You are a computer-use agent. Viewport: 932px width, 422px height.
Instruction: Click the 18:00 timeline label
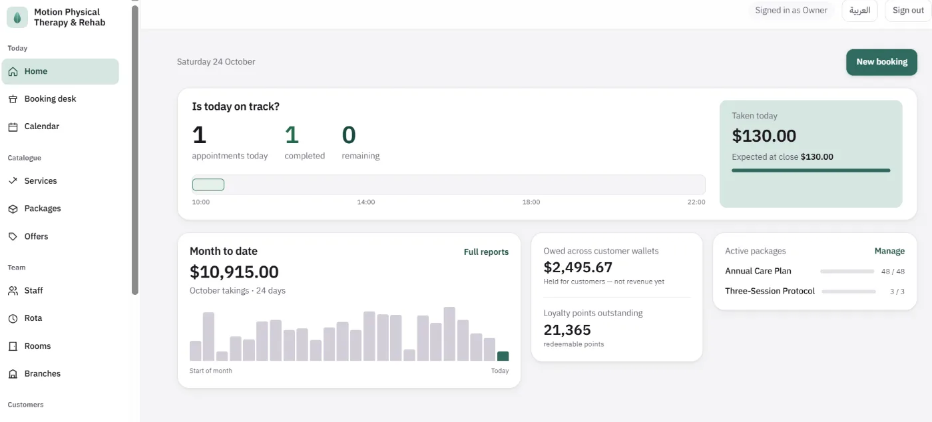coord(531,202)
